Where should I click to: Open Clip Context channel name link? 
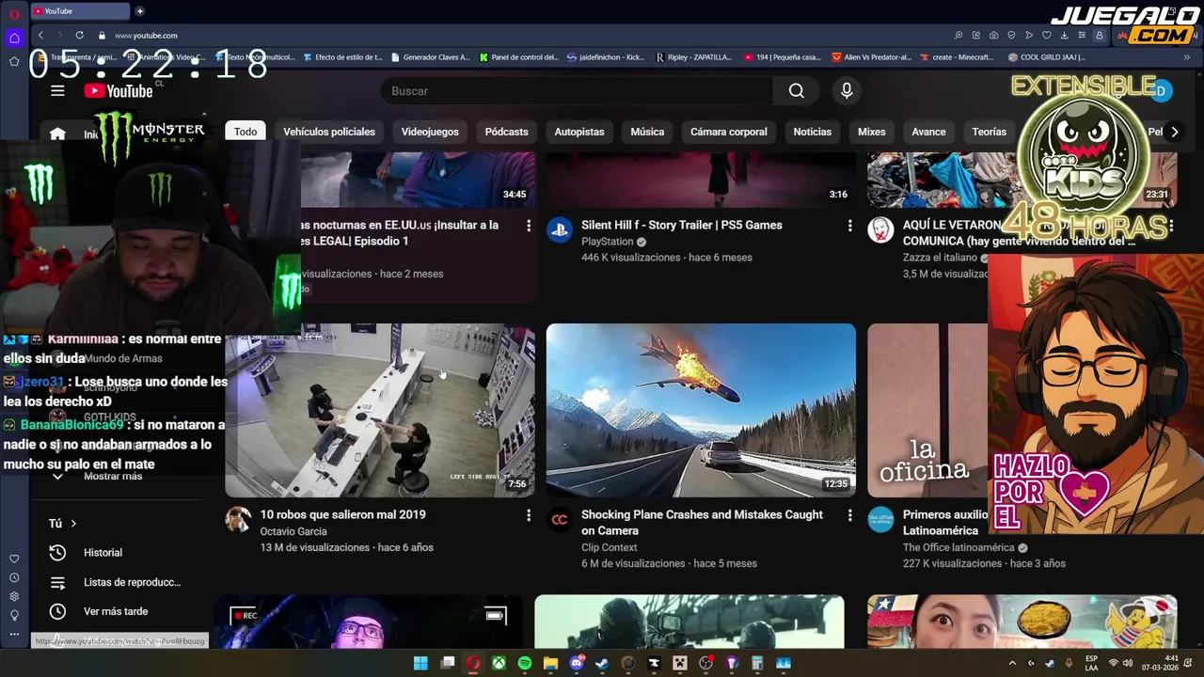610,547
